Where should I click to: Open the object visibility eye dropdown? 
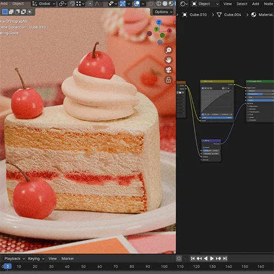(113, 4)
